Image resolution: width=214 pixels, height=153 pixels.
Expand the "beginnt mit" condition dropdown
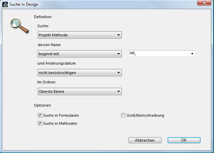(x=79, y=54)
